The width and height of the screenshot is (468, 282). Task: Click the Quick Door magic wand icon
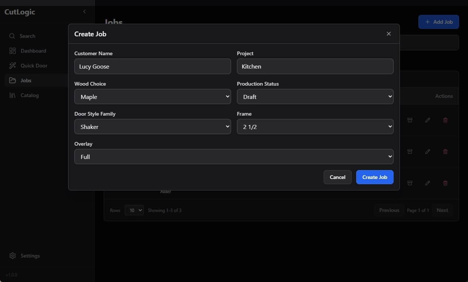click(12, 66)
